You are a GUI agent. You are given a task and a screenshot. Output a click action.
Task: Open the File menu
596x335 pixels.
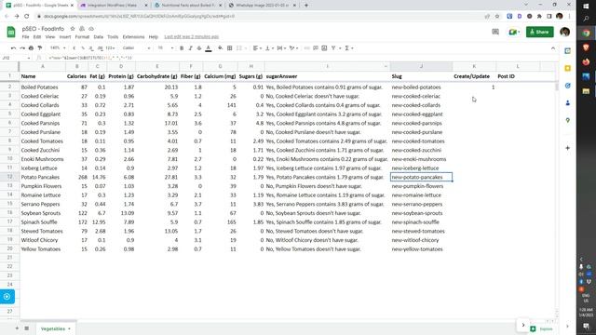tap(25, 37)
